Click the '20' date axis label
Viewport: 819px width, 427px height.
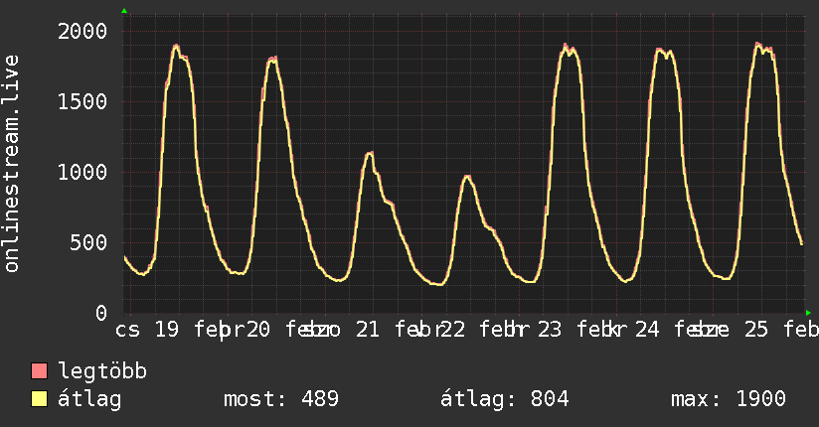pyautogui.click(x=258, y=330)
